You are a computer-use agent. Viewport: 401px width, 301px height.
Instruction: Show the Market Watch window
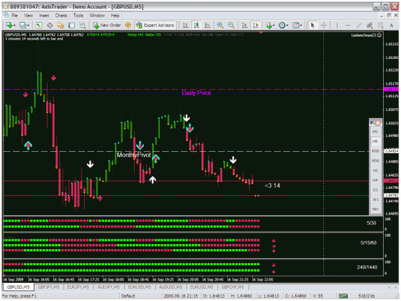pos(38,25)
